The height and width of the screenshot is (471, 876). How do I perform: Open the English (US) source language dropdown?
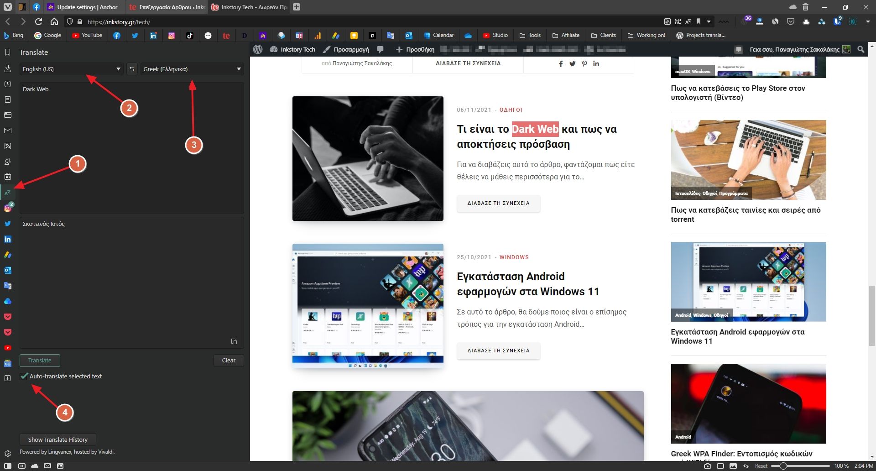pyautogui.click(x=72, y=69)
